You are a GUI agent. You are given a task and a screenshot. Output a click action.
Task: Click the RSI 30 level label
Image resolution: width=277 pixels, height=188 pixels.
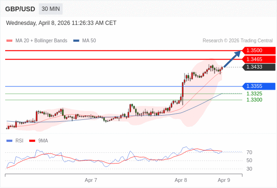coord(249,169)
